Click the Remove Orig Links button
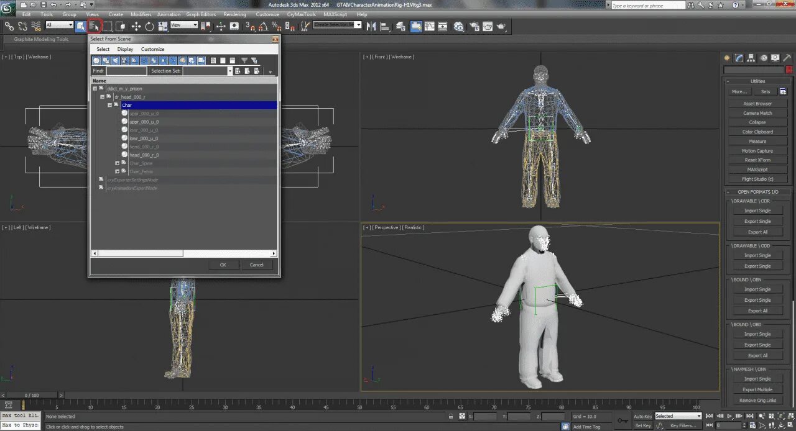Image resolution: width=796 pixels, height=431 pixels. 757,401
